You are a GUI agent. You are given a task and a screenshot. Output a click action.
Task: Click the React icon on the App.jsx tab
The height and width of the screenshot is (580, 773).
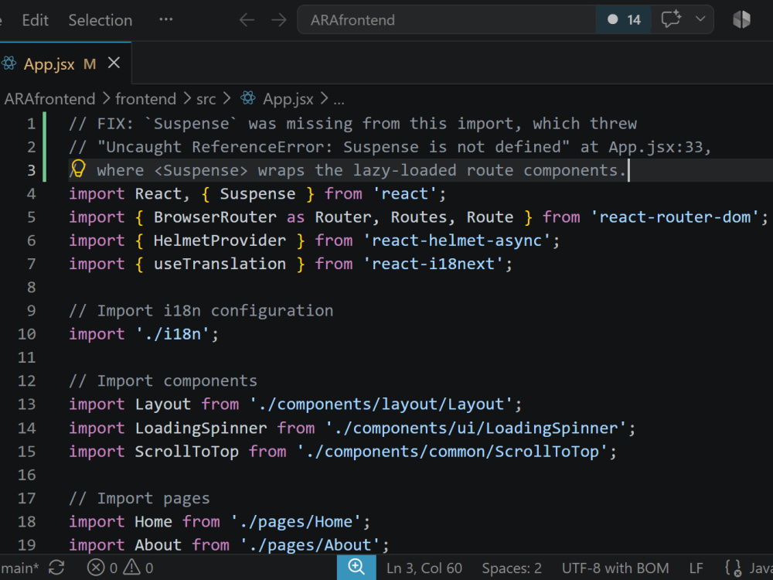tap(9, 63)
